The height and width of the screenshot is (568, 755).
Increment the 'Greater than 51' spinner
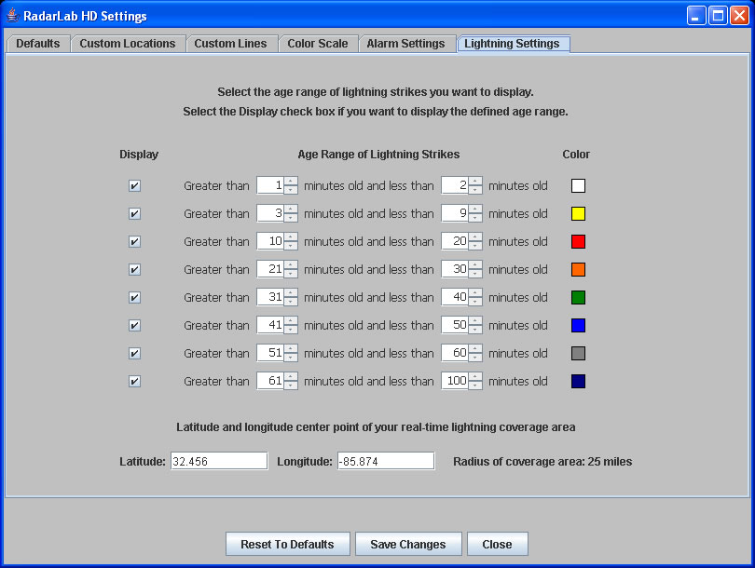[291, 348]
